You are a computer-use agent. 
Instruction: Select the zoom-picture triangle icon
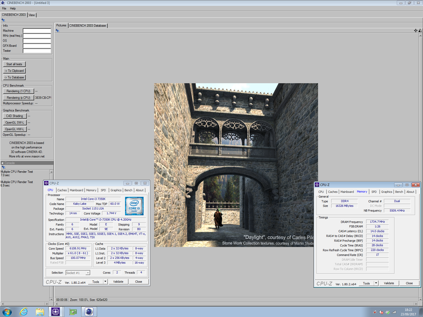pyautogui.click(x=420, y=31)
